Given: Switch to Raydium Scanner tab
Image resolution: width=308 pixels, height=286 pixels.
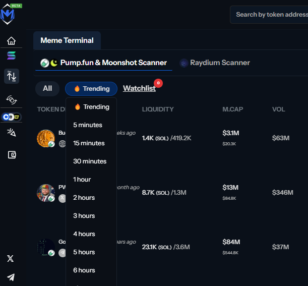Looking at the screenshot, I should (215, 63).
